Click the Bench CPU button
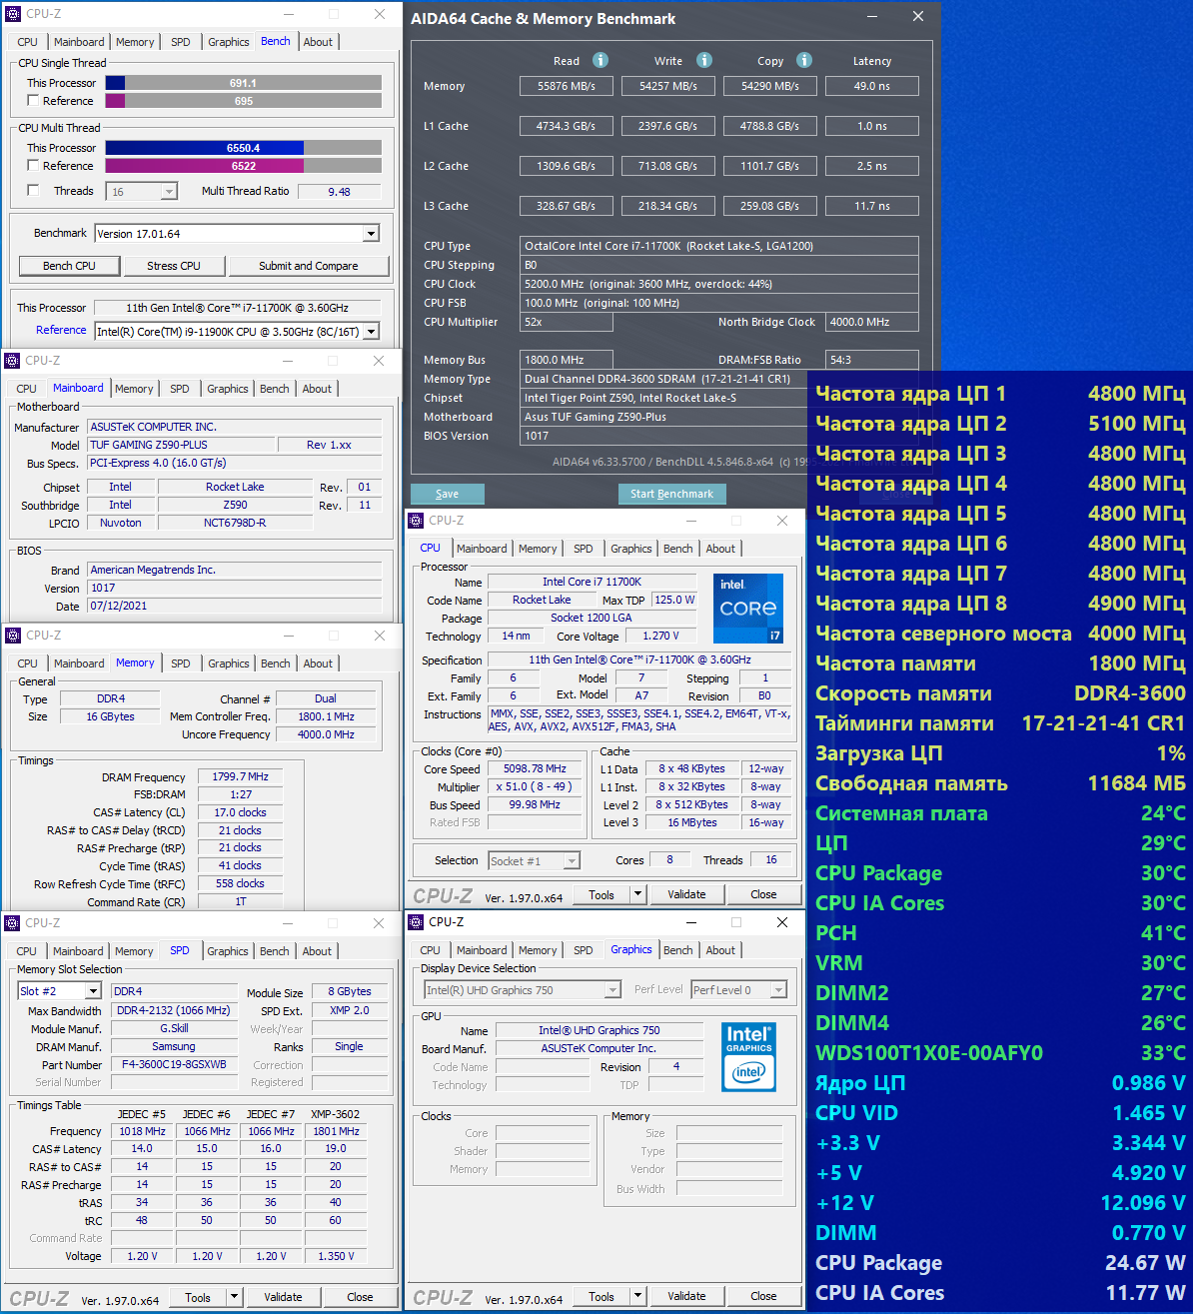1193x1314 pixels. [70, 266]
